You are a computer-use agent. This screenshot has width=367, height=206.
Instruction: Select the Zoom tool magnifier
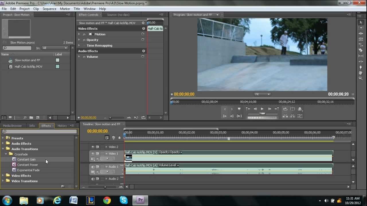361,78
